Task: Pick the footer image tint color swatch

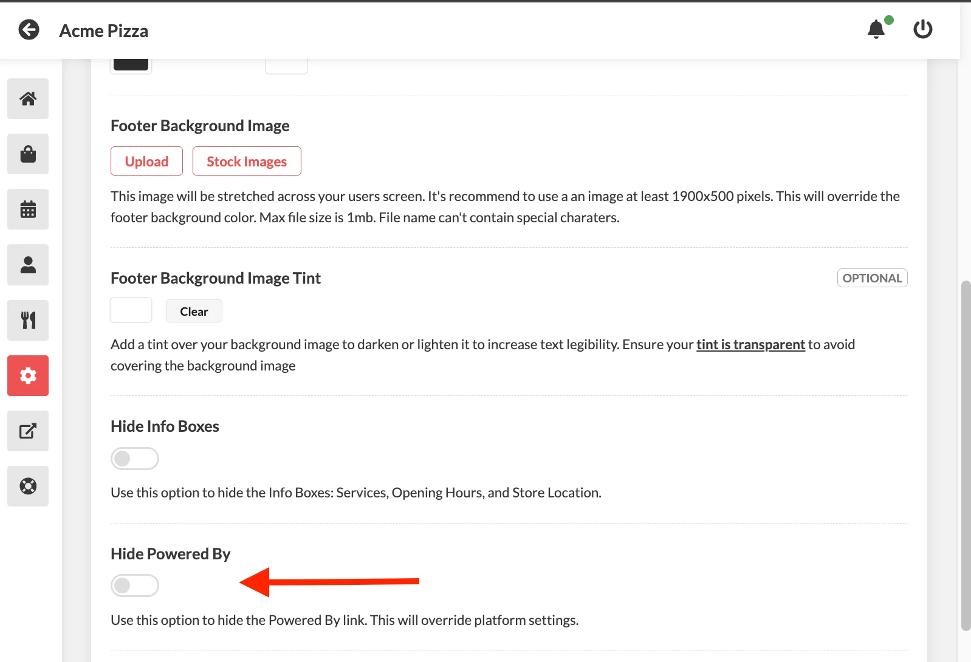Action: (131, 310)
